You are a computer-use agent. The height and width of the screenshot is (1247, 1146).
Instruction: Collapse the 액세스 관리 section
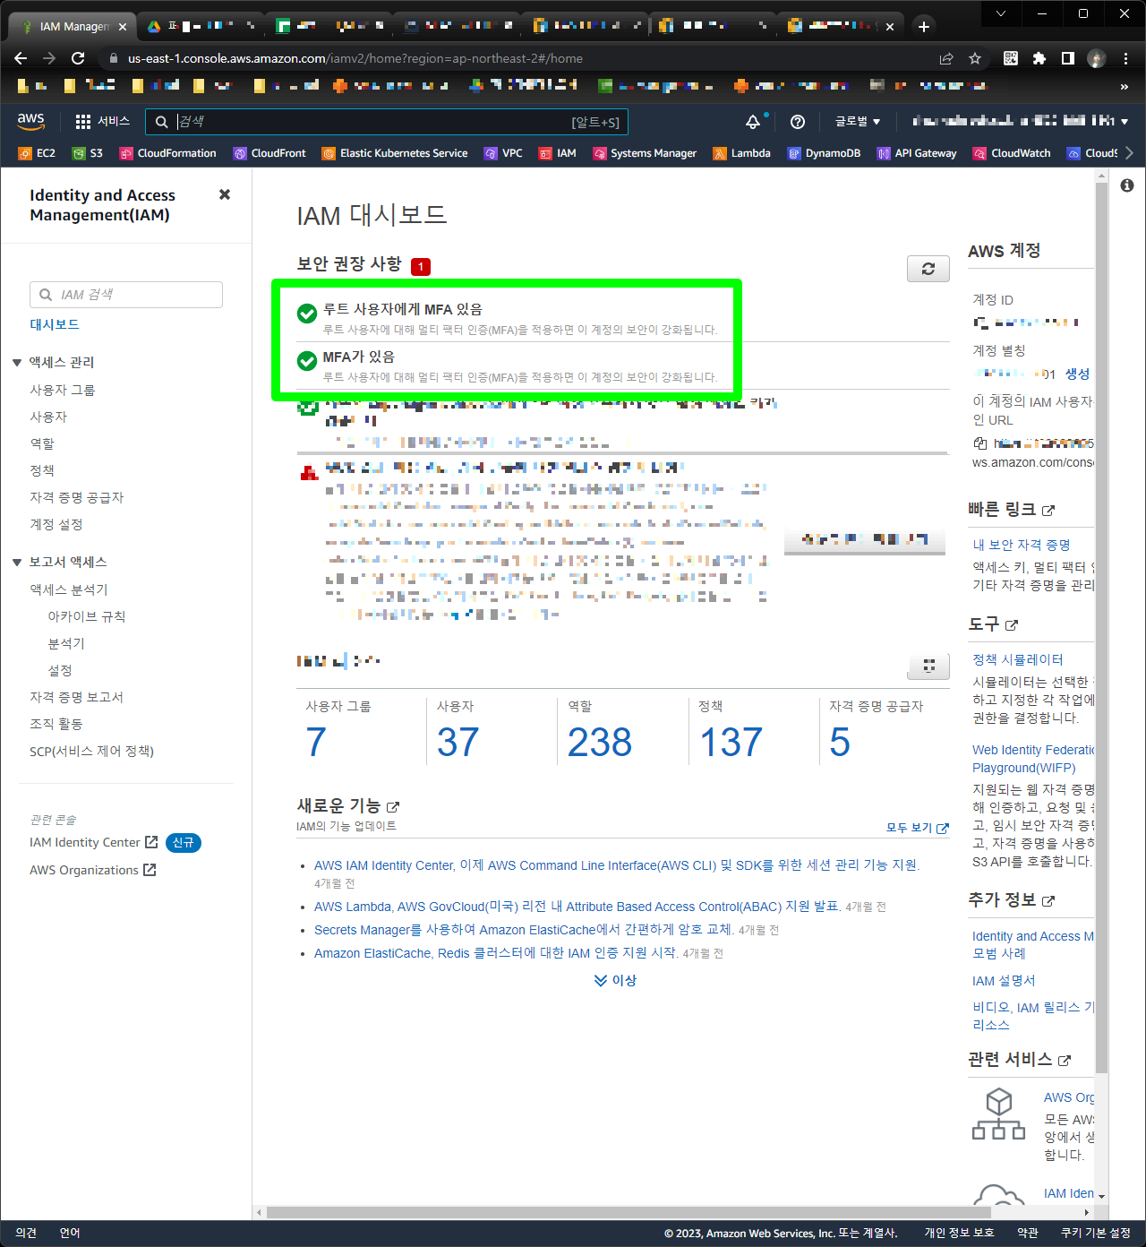click(x=17, y=362)
